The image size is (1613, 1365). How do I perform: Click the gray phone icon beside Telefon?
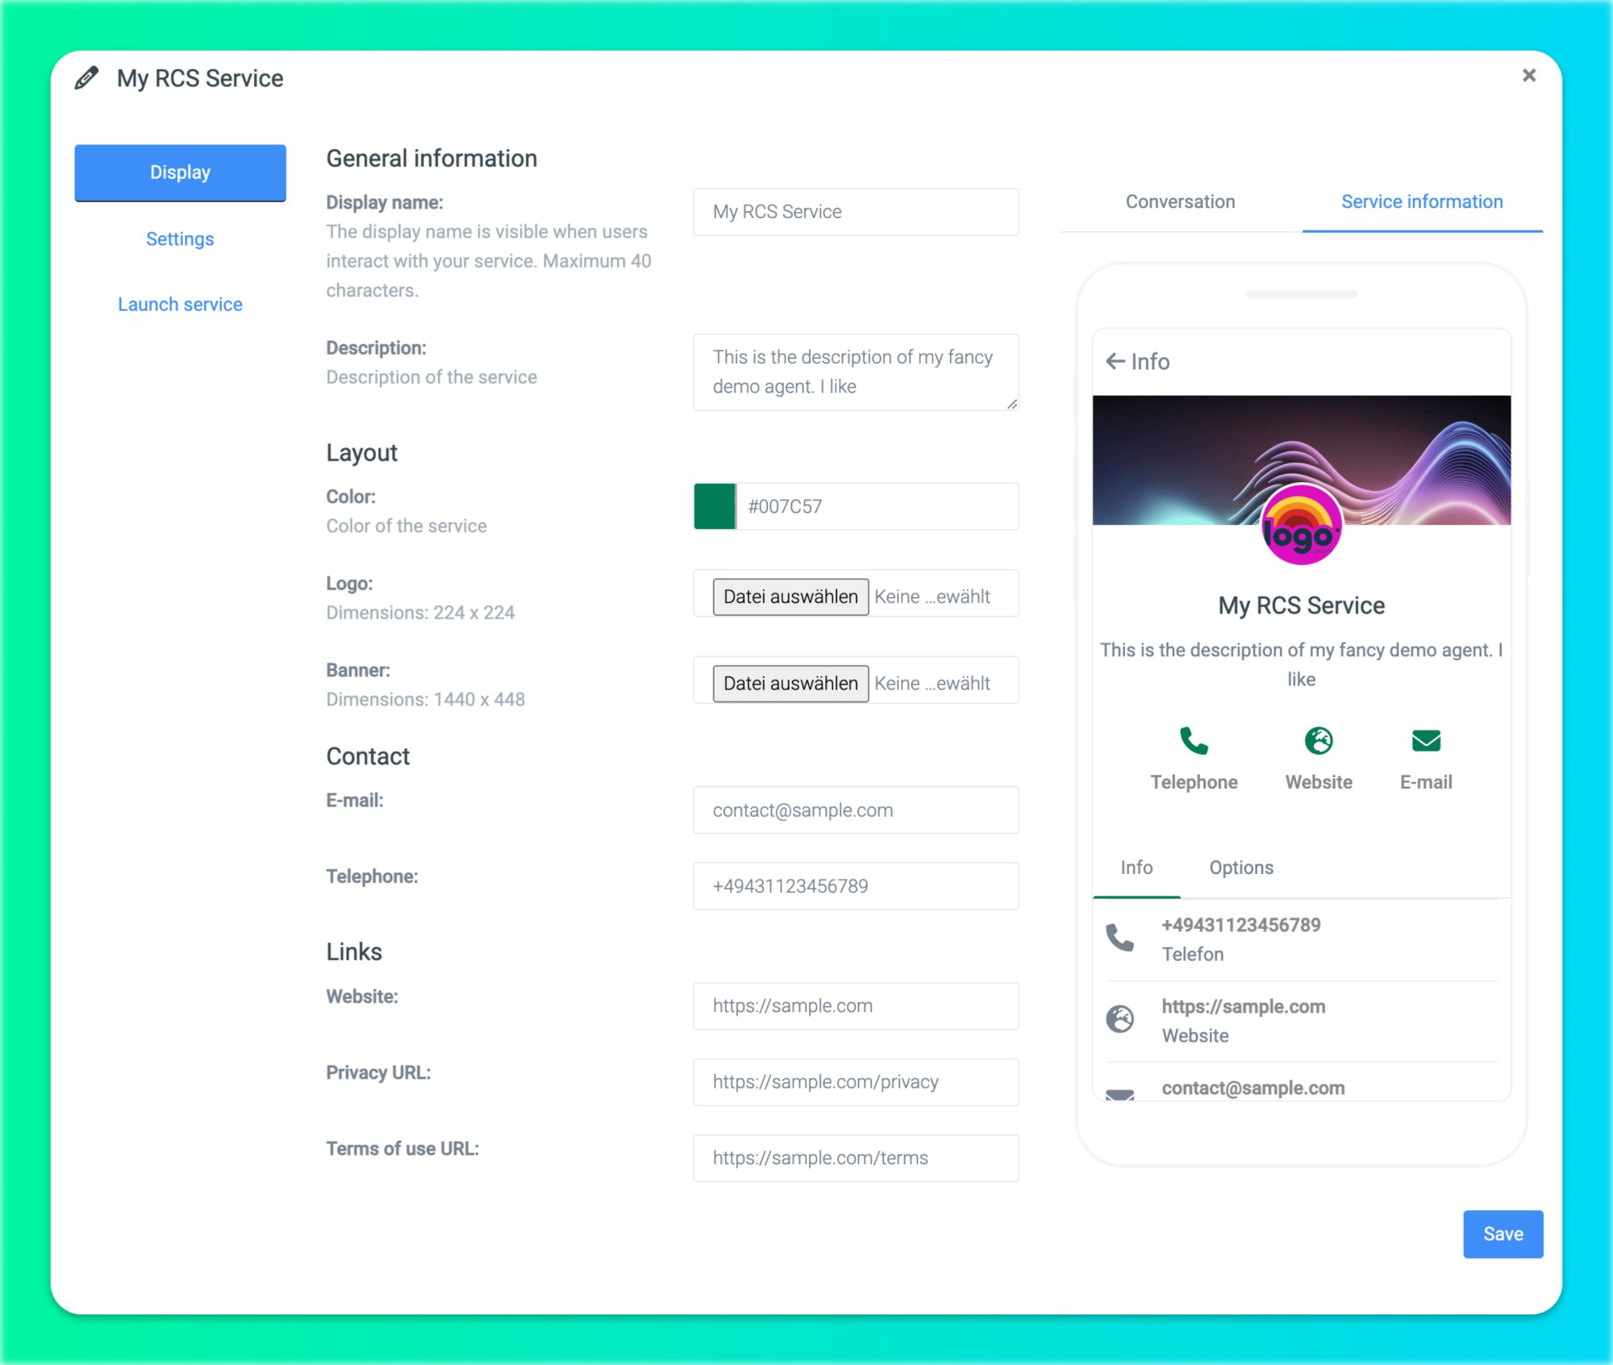[1119, 938]
